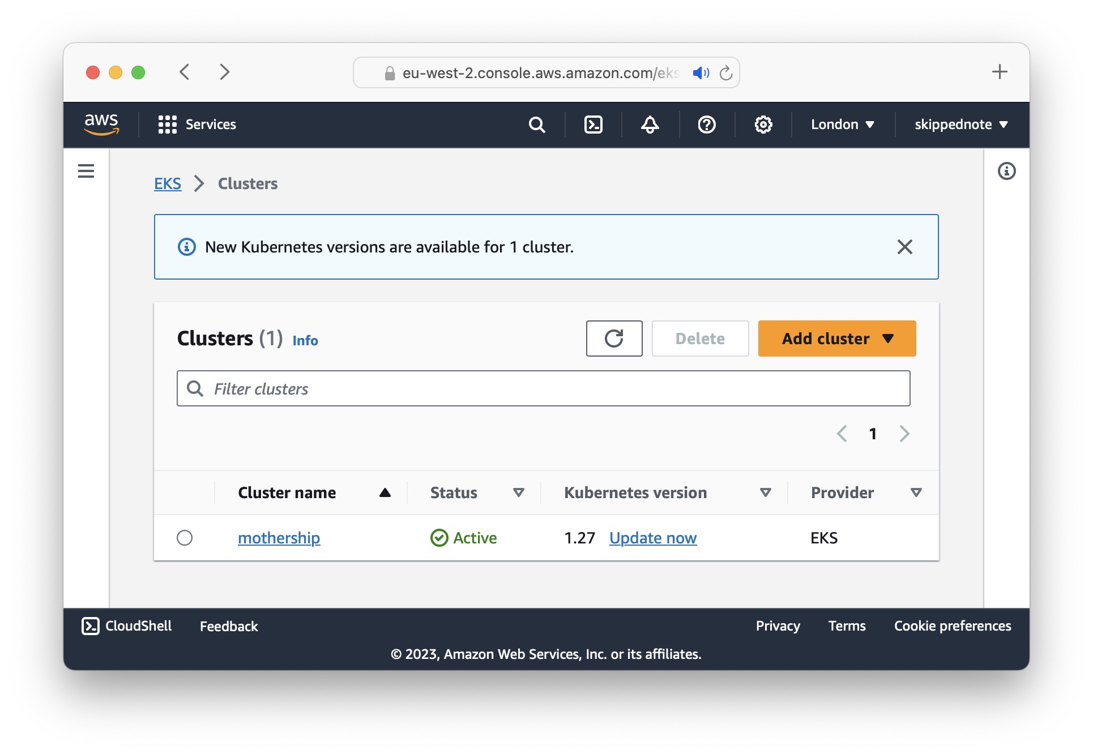The height and width of the screenshot is (754, 1093).
Task: Click the browser address bar URL
Action: click(540, 73)
